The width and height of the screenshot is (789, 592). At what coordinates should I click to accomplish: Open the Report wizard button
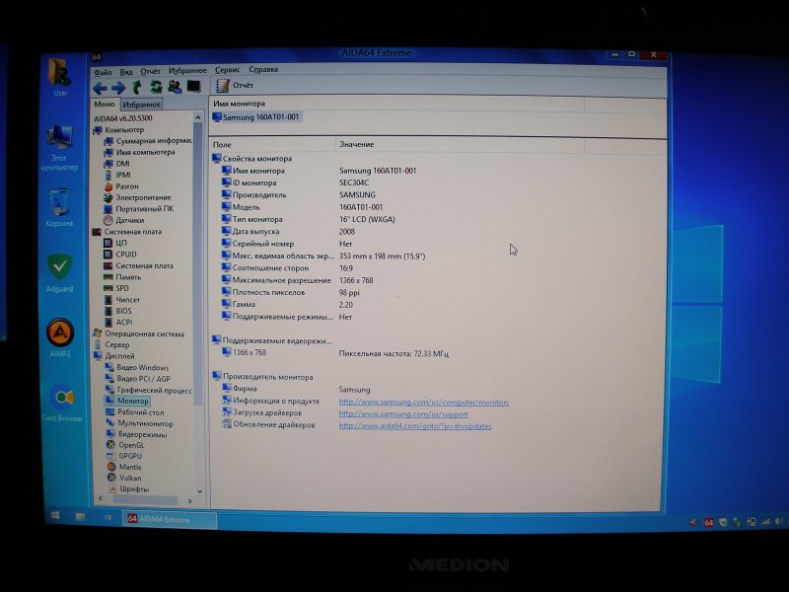(237, 86)
